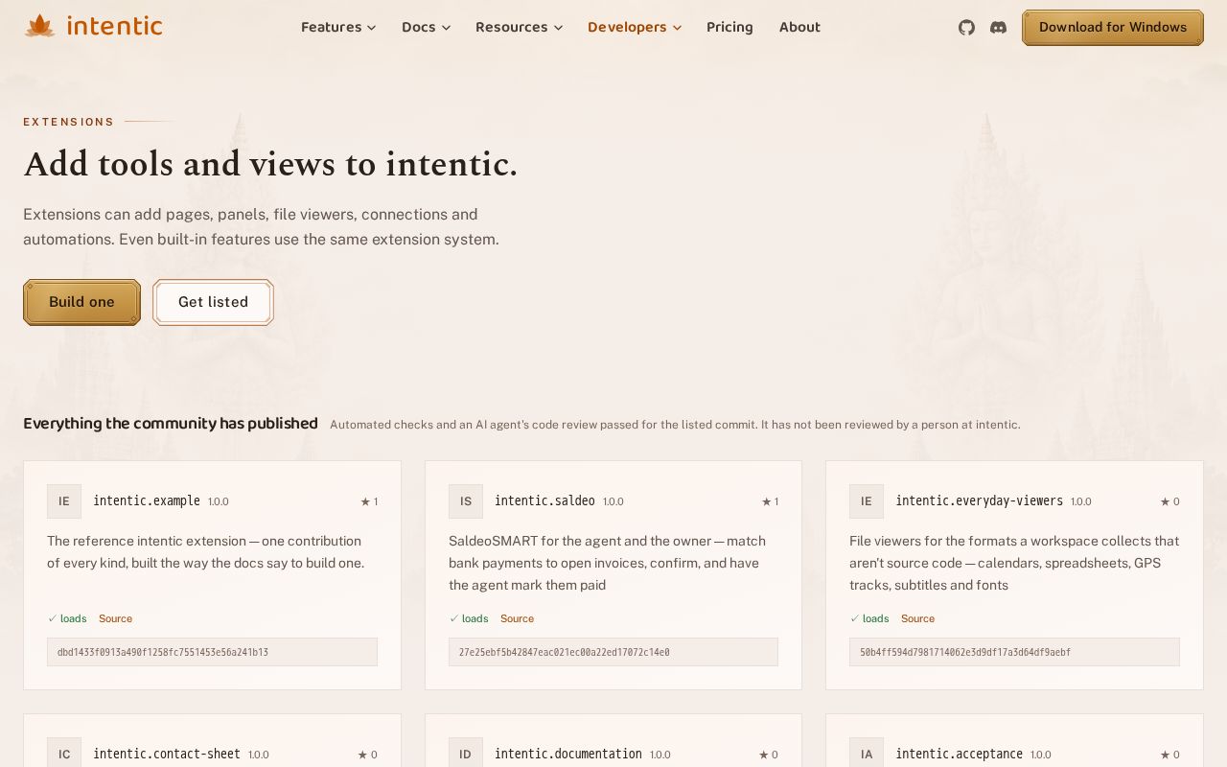Star count on intentic.saldeo card
This screenshot has width=1227, height=767.
(x=770, y=501)
